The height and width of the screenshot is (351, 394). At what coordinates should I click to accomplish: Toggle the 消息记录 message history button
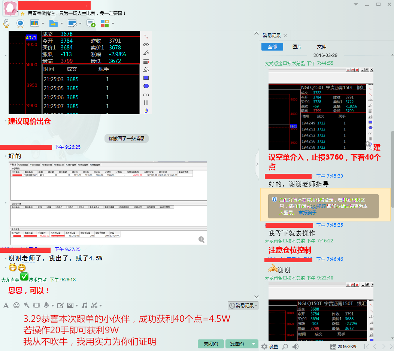[x=243, y=306]
